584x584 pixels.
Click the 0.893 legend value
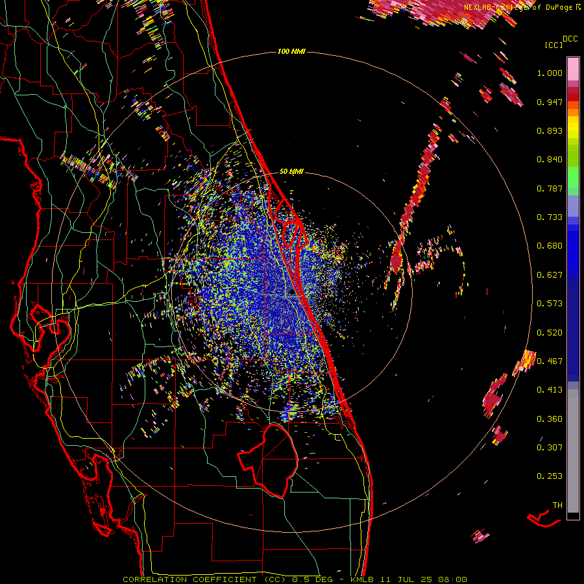coord(550,130)
